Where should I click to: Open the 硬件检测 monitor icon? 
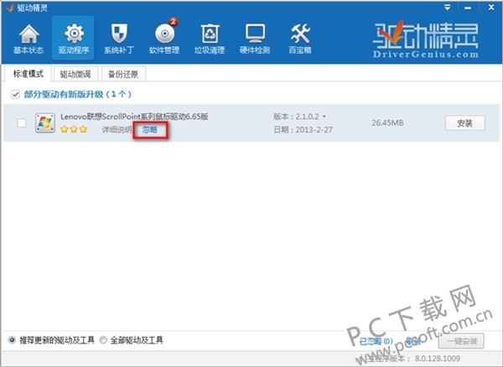[x=255, y=34]
